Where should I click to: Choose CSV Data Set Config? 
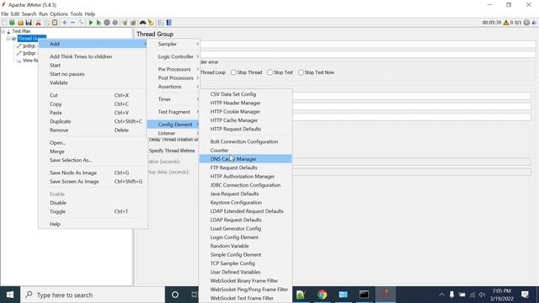[245, 94]
